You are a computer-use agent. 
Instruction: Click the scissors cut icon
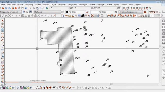pyautogui.click(x=30, y=8)
